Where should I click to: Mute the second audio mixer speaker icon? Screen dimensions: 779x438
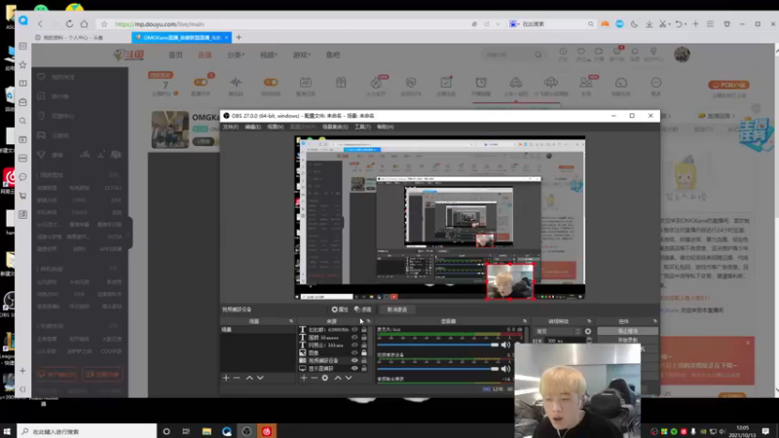(505, 369)
